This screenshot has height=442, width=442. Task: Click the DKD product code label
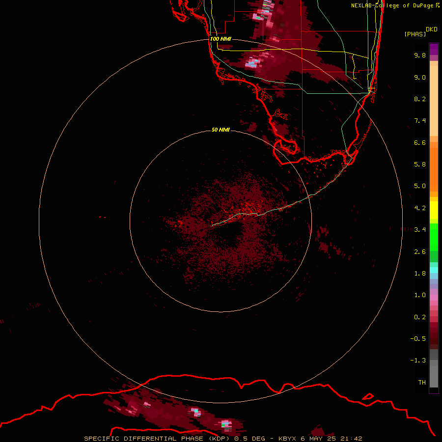point(432,29)
